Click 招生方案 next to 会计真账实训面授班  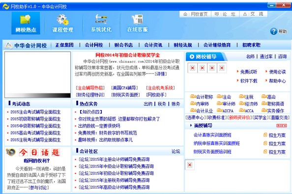pos(277,135)
